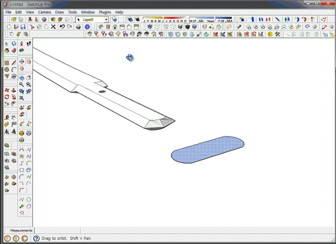Open the Camera menu
The width and height of the screenshot is (336, 244).
[44, 12]
